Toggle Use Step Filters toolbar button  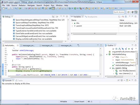[46, 8]
